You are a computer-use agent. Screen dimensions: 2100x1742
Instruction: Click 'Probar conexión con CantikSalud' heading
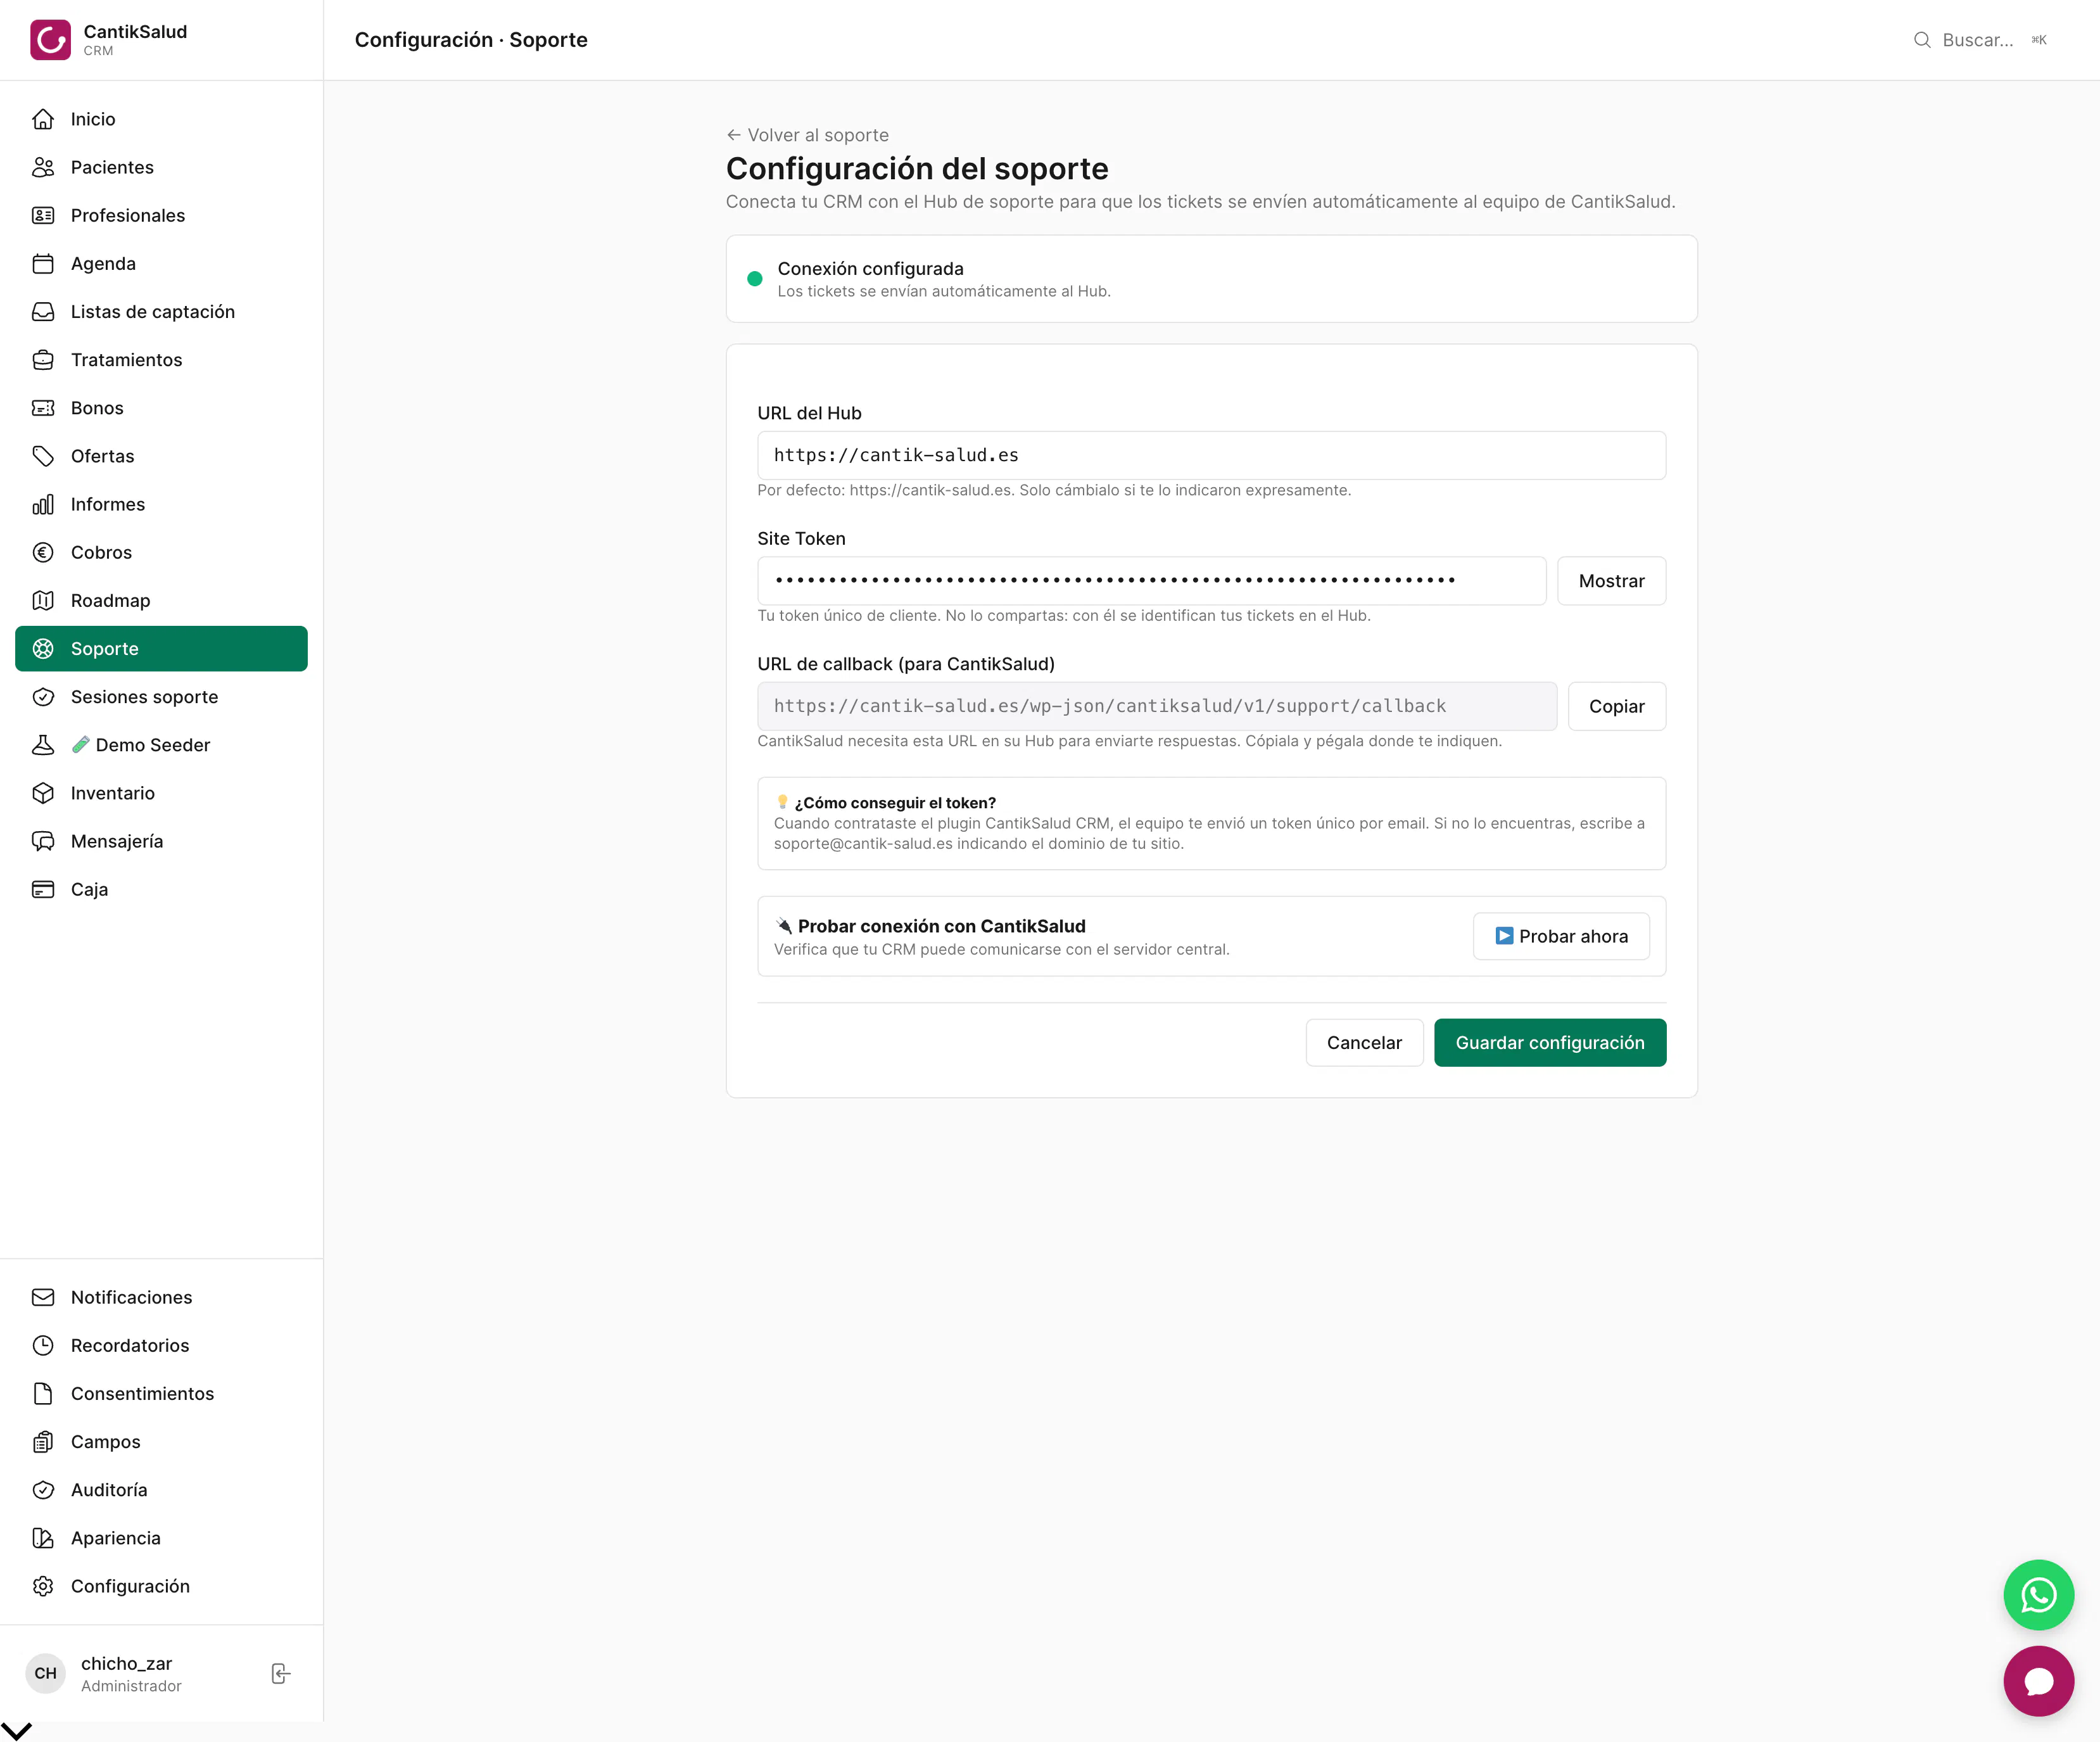pos(941,926)
